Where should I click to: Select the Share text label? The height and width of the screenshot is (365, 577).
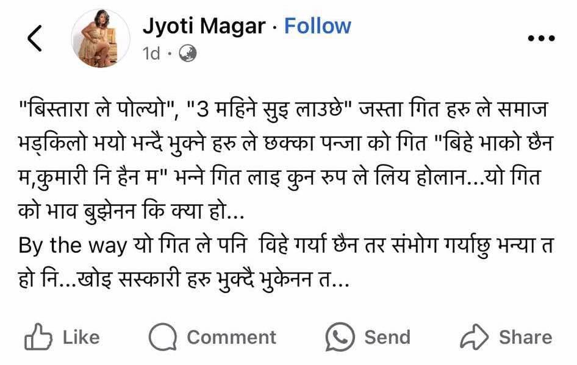point(526,338)
